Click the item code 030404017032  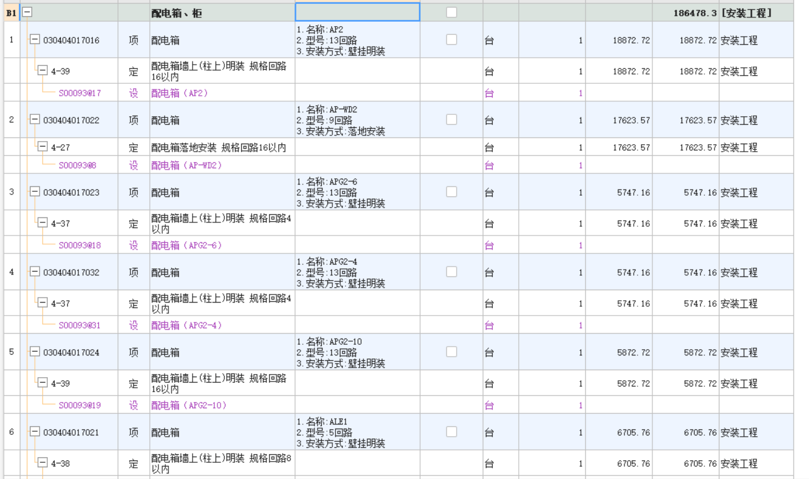coord(71,273)
